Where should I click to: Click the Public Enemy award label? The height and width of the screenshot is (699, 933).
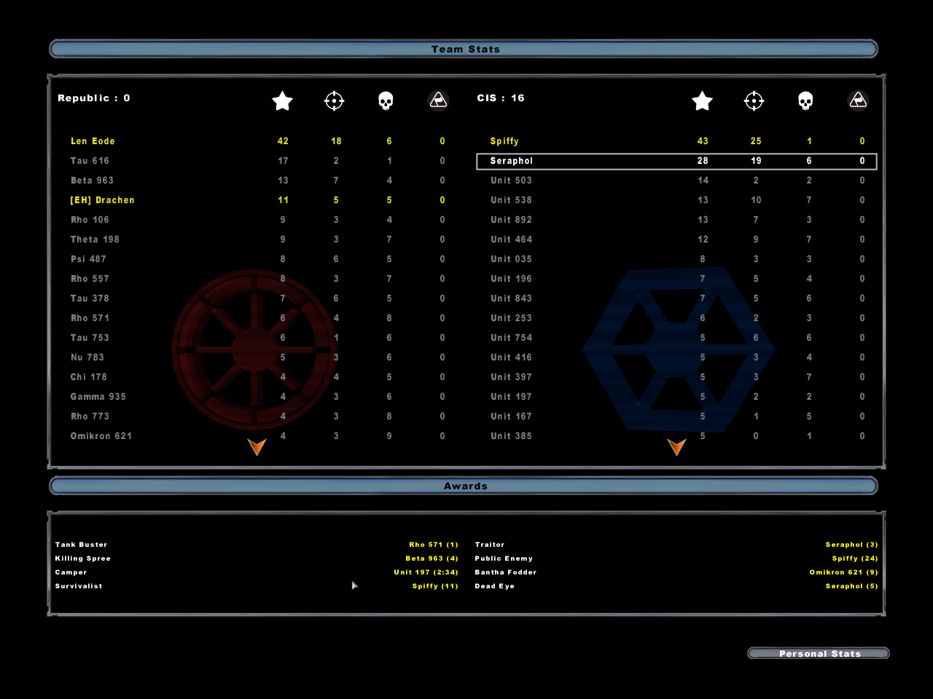pos(504,558)
